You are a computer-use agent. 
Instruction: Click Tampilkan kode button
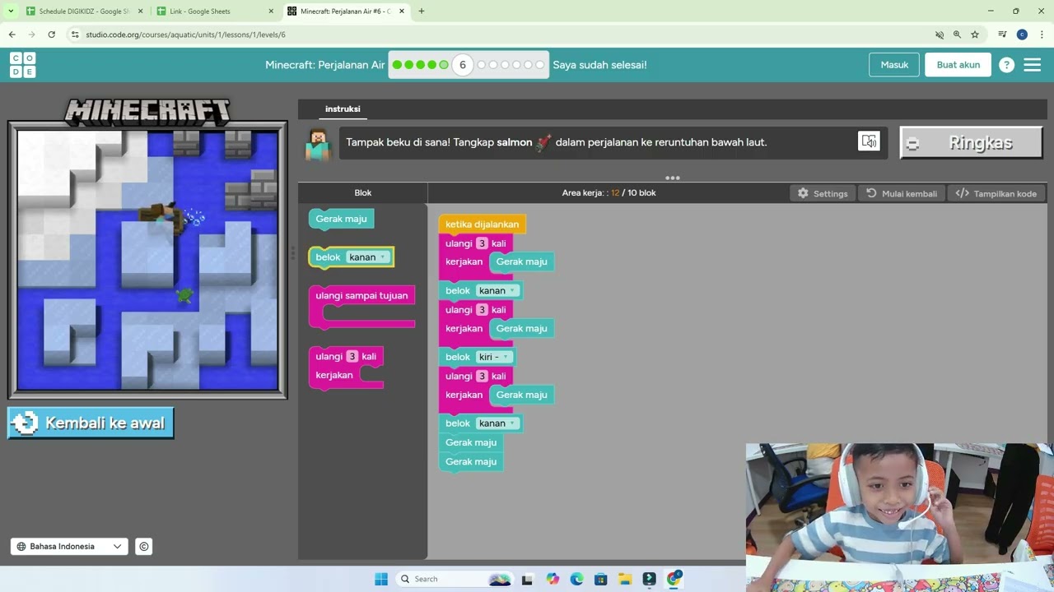tap(996, 193)
